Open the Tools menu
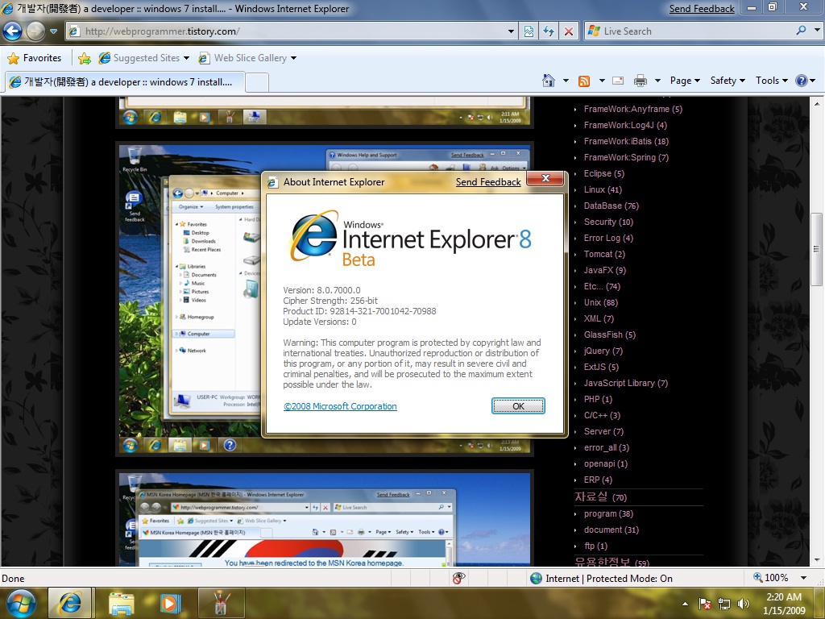Image resolution: width=825 pixels, height=619 pixels. point(771,81)
